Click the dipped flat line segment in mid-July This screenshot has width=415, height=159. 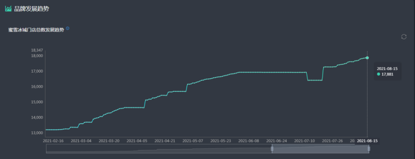click(315, 80)
